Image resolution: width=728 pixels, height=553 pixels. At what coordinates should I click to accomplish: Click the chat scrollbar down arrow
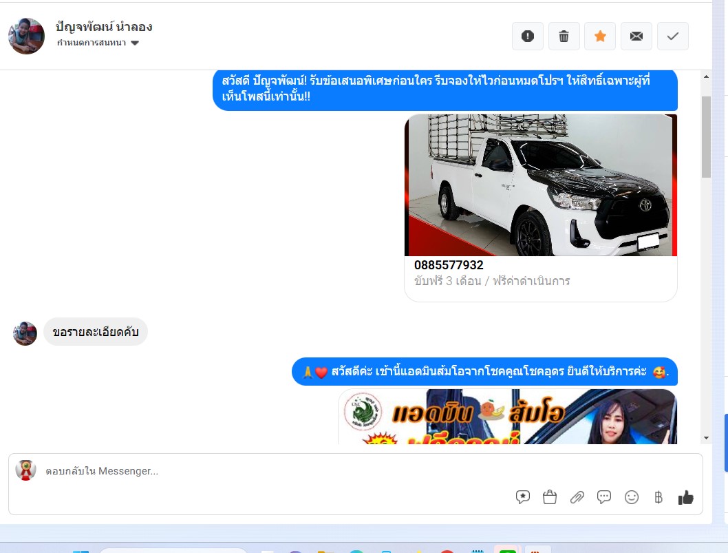[x=706, y=438]
